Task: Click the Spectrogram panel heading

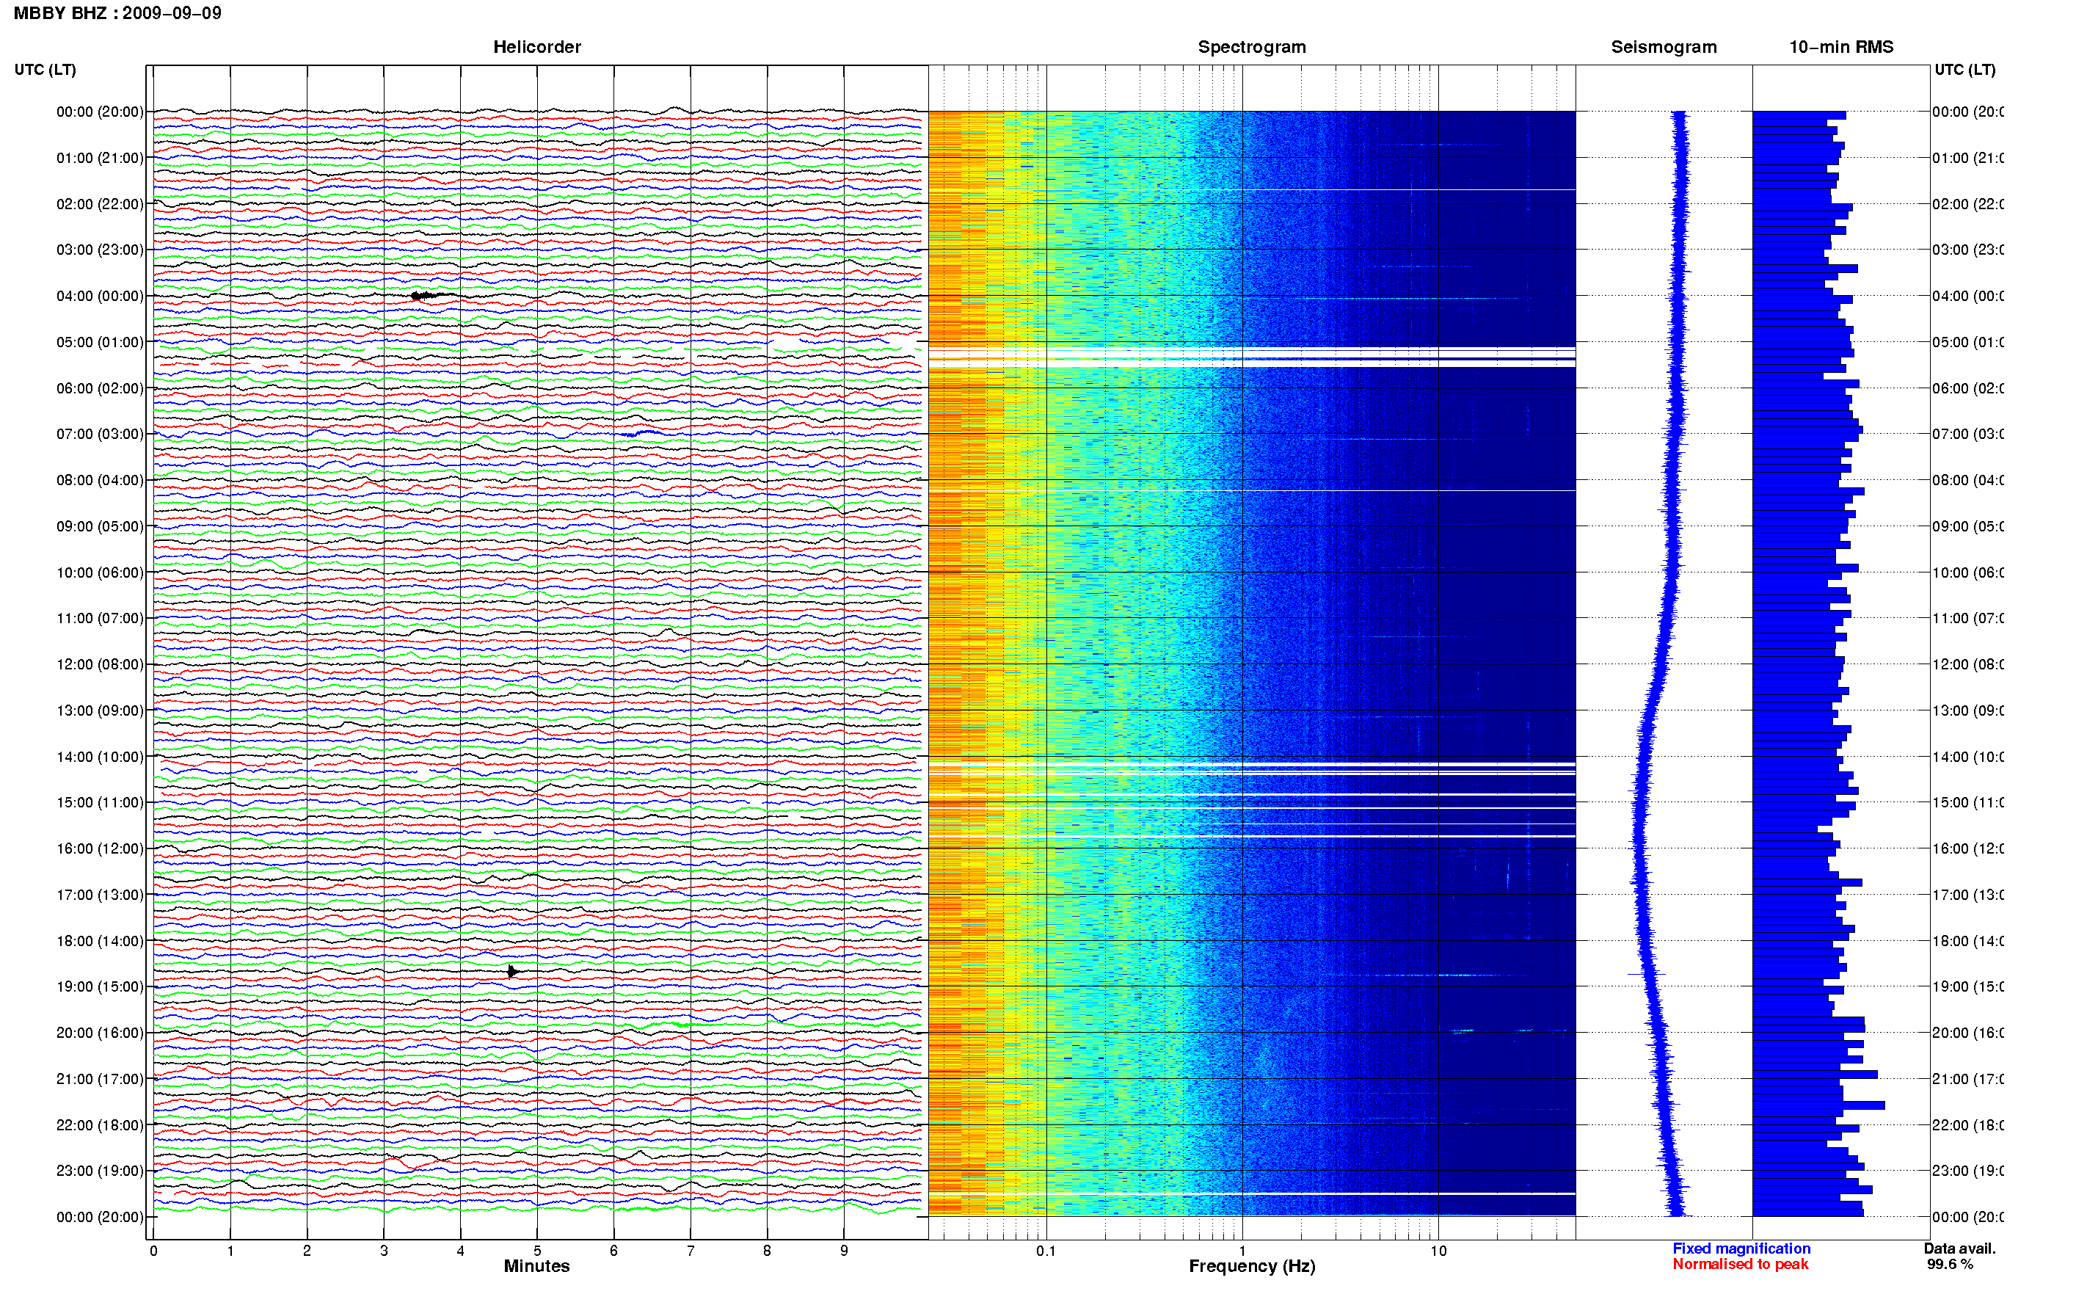Action: pyautogui.click(x=1252, y=47)
